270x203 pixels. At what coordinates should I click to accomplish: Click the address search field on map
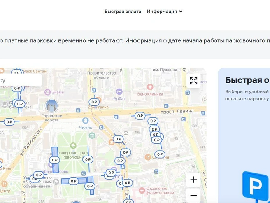(20, 80)
